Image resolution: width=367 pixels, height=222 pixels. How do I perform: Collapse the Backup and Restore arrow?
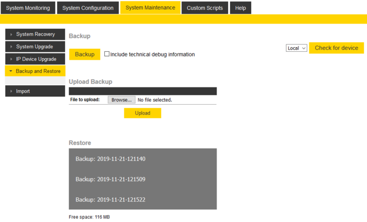coord(11,71)
